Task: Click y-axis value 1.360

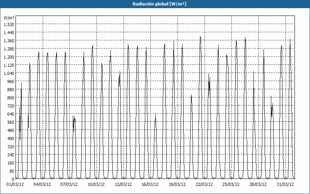Action: (x=9, y=41)
